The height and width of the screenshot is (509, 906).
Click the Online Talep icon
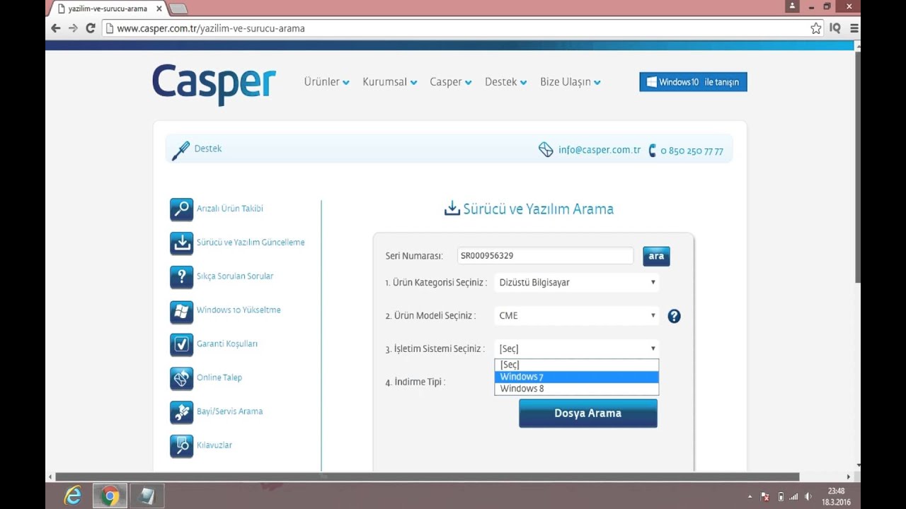182,378
